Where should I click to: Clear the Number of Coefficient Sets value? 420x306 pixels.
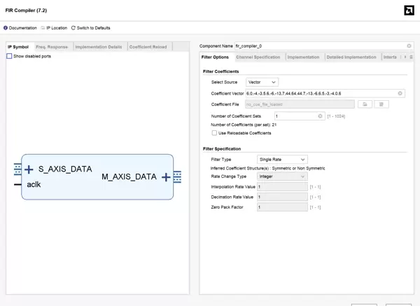320,116
